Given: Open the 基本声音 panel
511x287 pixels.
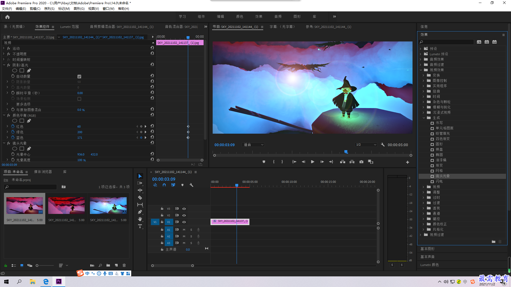Looking at the screenshot, I should coord(427,257).
